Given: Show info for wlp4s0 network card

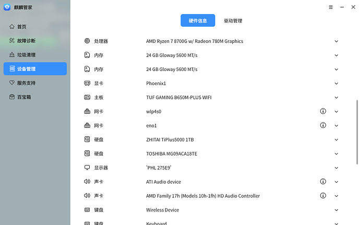Looking at the screenshot, I should pos(323,111).
